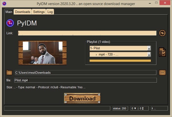This screenshot has height=117, width=172.
Task: Click the video thumbnail preview
Action: click(42, 53)
